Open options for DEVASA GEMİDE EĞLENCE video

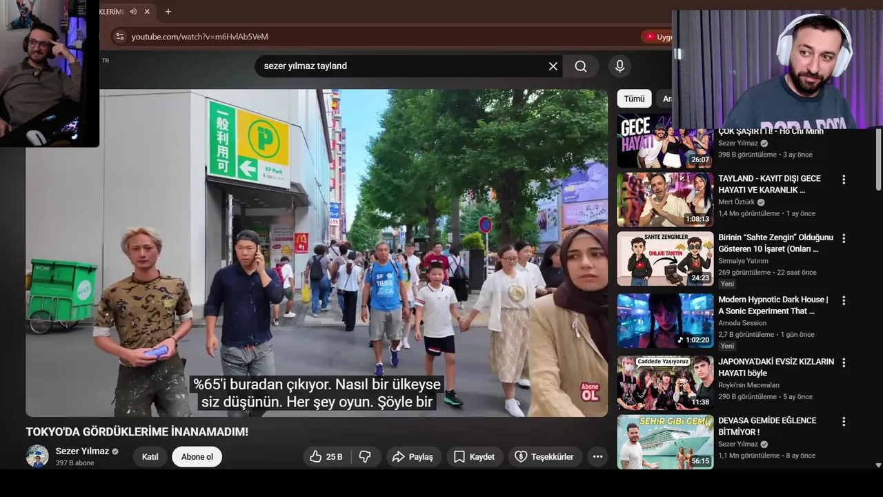pos(843,421)
